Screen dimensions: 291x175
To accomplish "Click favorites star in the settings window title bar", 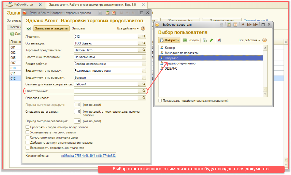I will [x=100, y=13].
